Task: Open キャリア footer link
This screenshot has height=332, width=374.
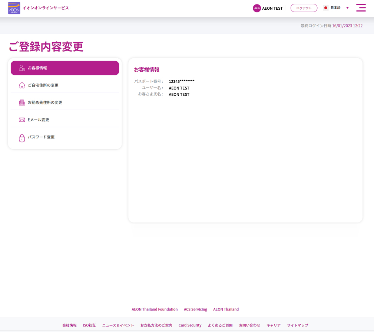Action: click(273, 325)
